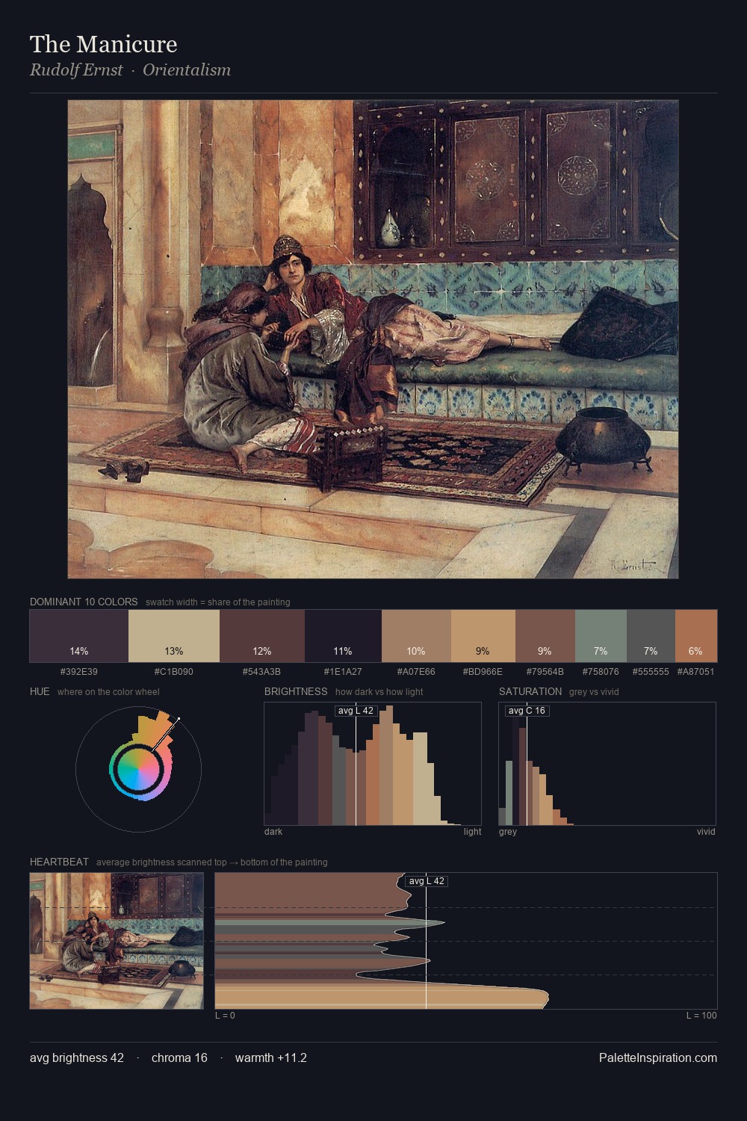Viewport: 747px width, 1121px height.
Task: Click the hex code #1E1A27 label
Action: (343, 672)
